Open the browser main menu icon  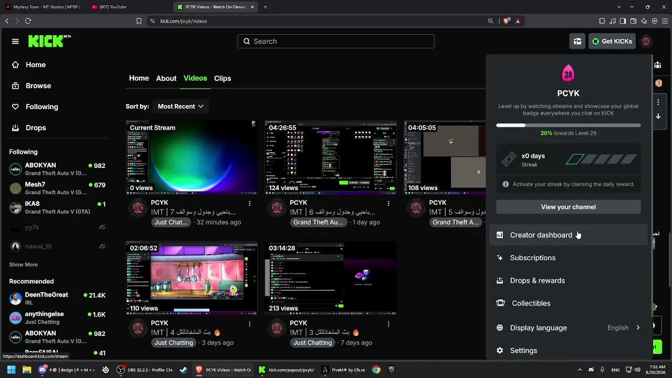tap(665, 21)
